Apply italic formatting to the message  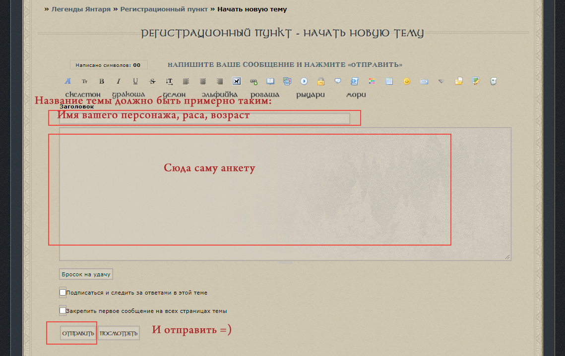(x=118, y=81)
